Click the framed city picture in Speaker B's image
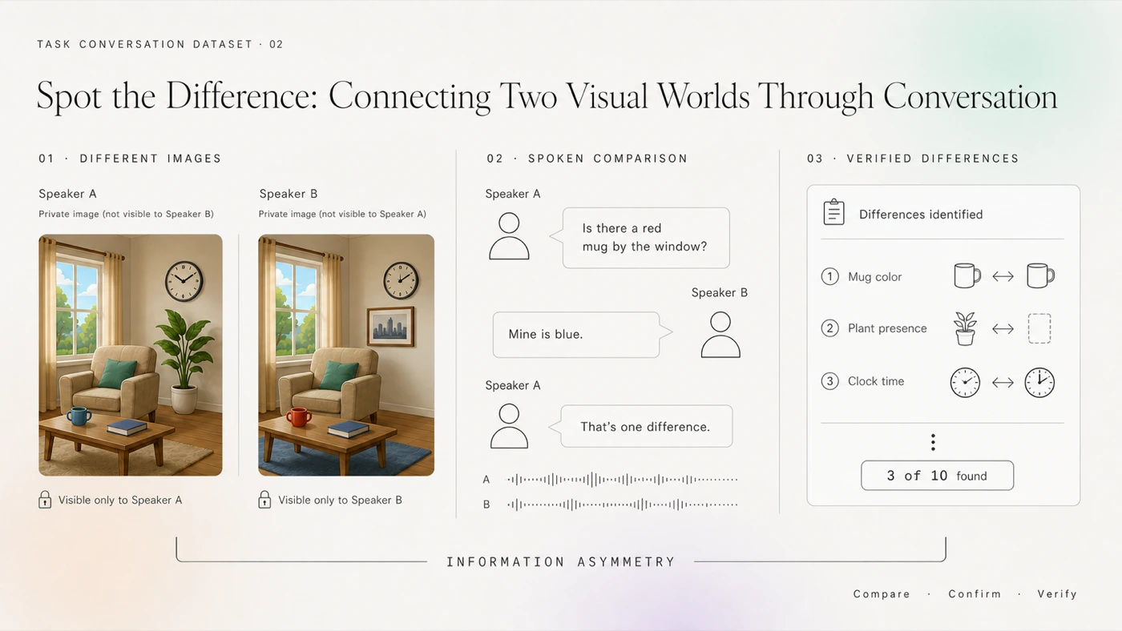This screenshot has height=631, width=1122. (x=390, y=327)
